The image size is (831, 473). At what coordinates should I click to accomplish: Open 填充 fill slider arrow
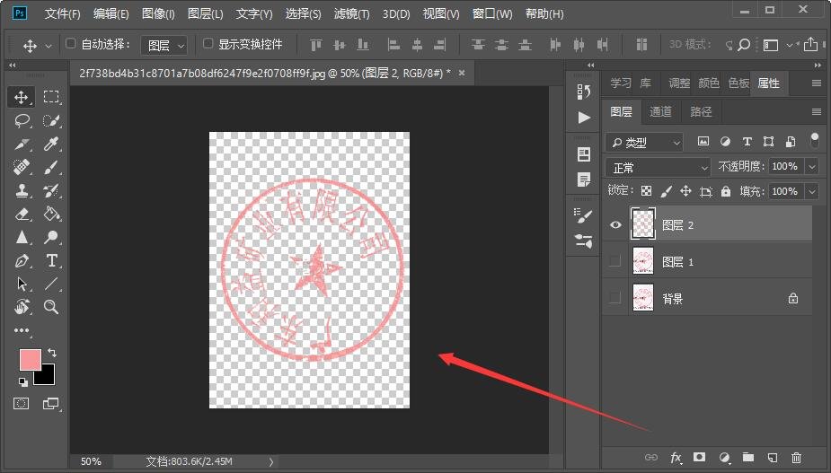point(812,191)
